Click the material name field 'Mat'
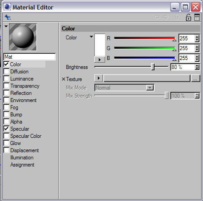 (x=29, y=57)
